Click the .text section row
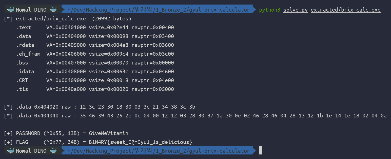This screenshot has height=159, width=391. pos(95,27)
